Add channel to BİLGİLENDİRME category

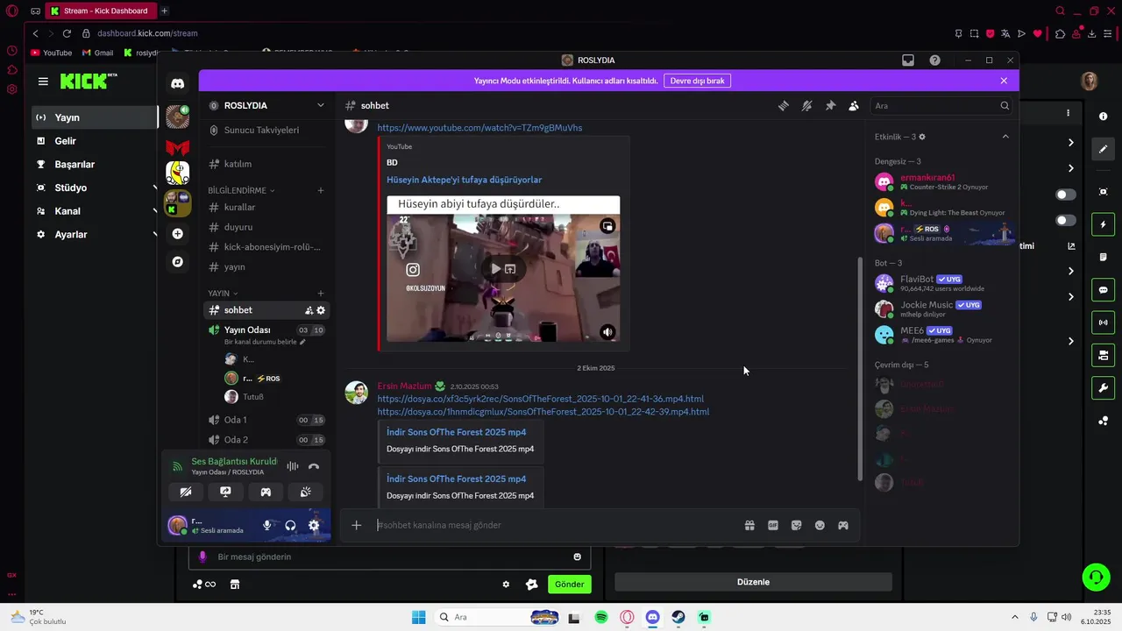pyautogui.click(x=321, y=190)
